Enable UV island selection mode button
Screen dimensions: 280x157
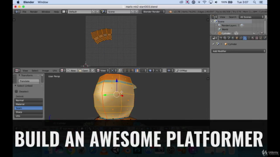point(137,71)
